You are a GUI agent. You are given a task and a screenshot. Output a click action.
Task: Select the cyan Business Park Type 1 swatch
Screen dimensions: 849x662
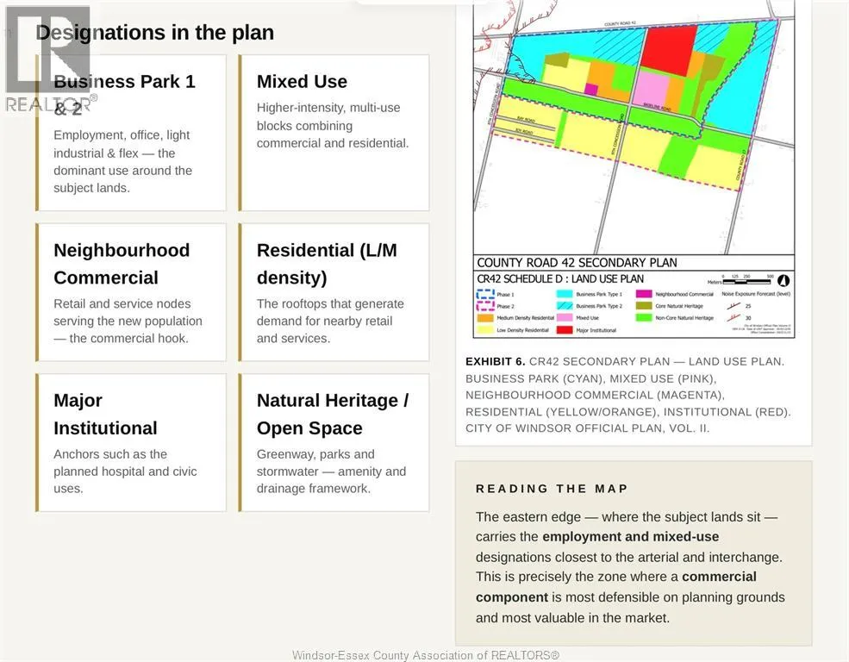[x=565, y=294]
